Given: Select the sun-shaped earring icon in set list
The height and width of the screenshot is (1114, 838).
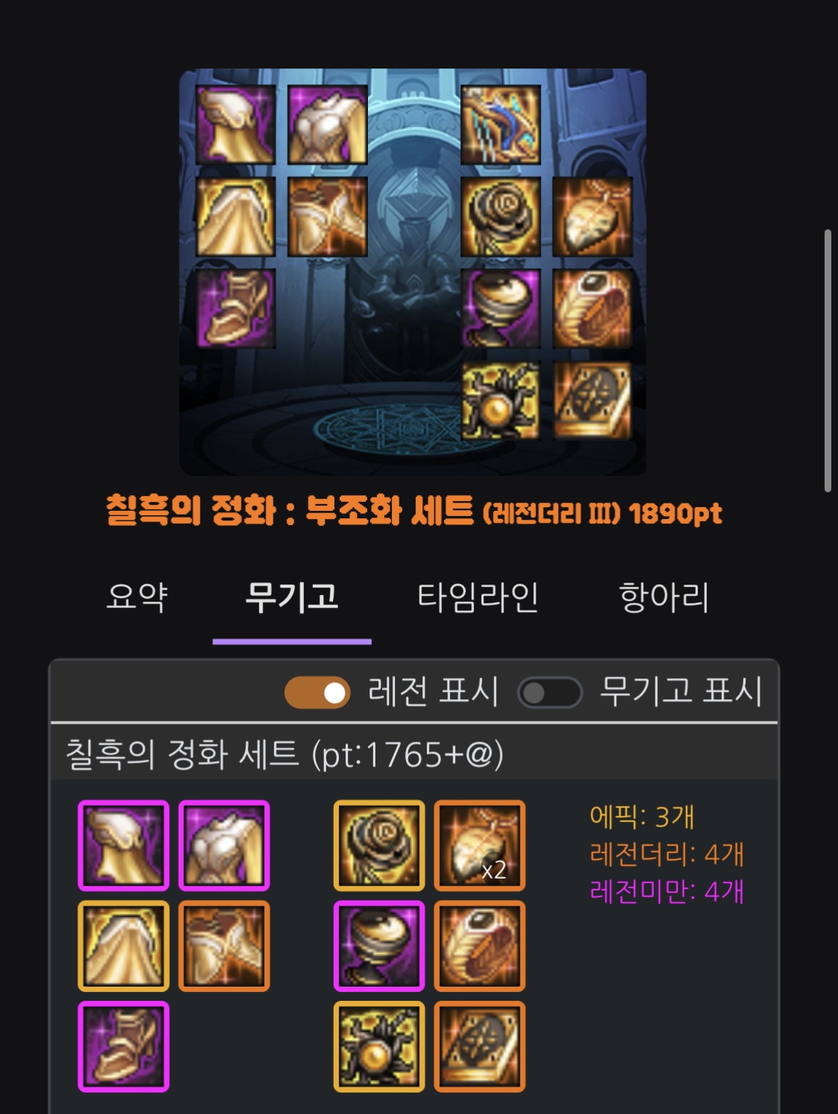Looking at the screenshot, I should (379, 1046).
